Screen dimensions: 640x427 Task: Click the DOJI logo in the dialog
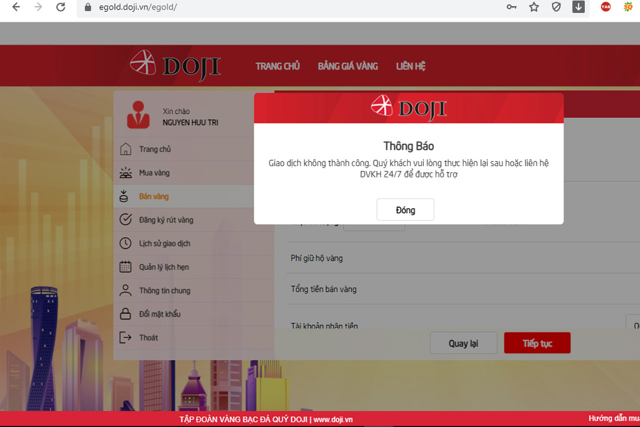pyautogui.click(x=408, y=109)
